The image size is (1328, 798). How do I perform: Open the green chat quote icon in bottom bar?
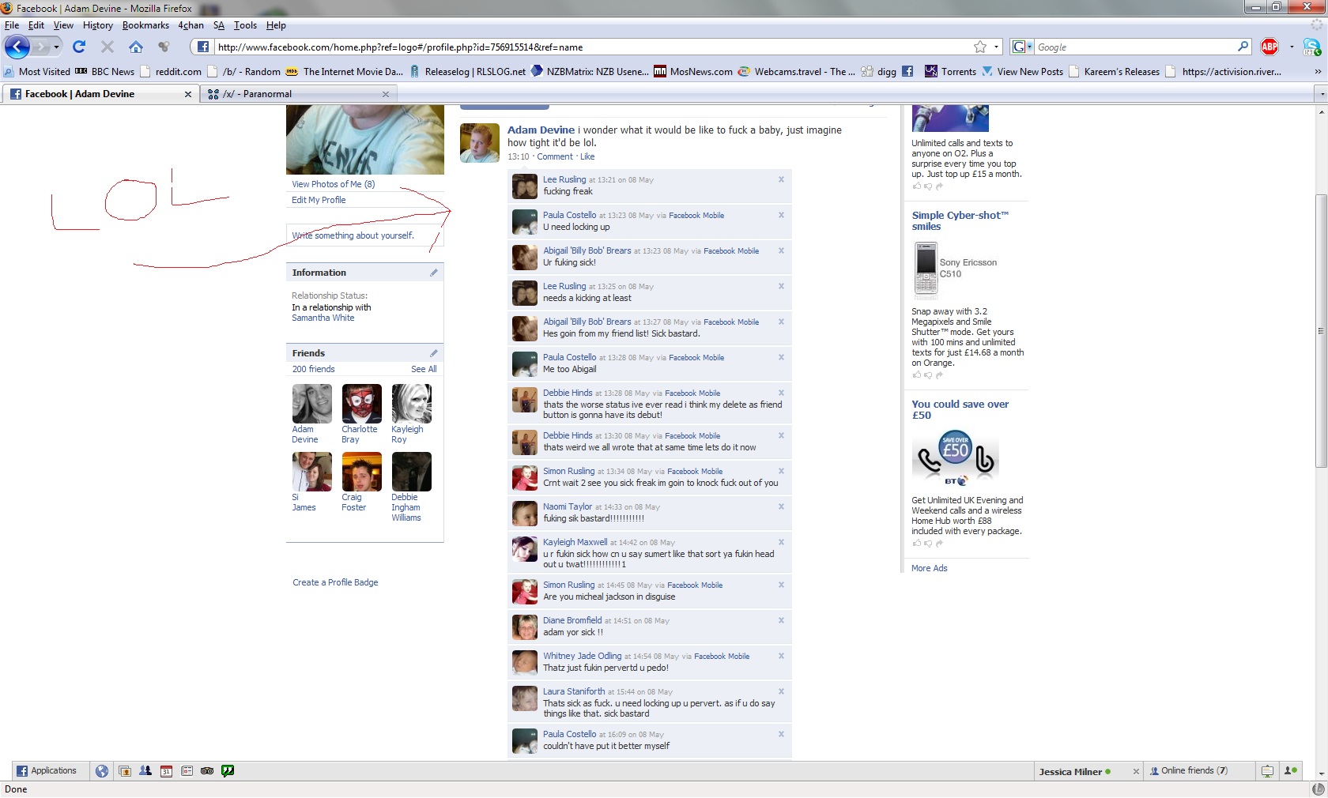click(x=228, y=771)
